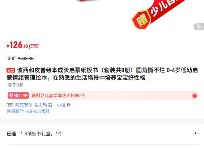Screen dimensions: 204x148
Task: Open publisher 外语教学与研究出版社 link
Action: coord(28,112)
